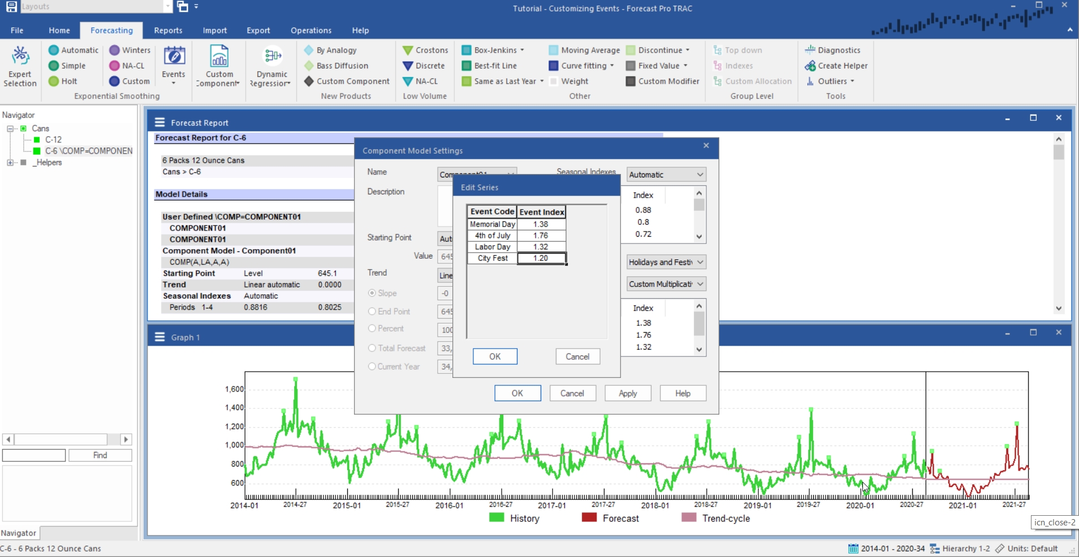Click Cancel in Component Model Settings
Image resolution: width=1079 pixels, height=557 pixels.
coord(572,393)
